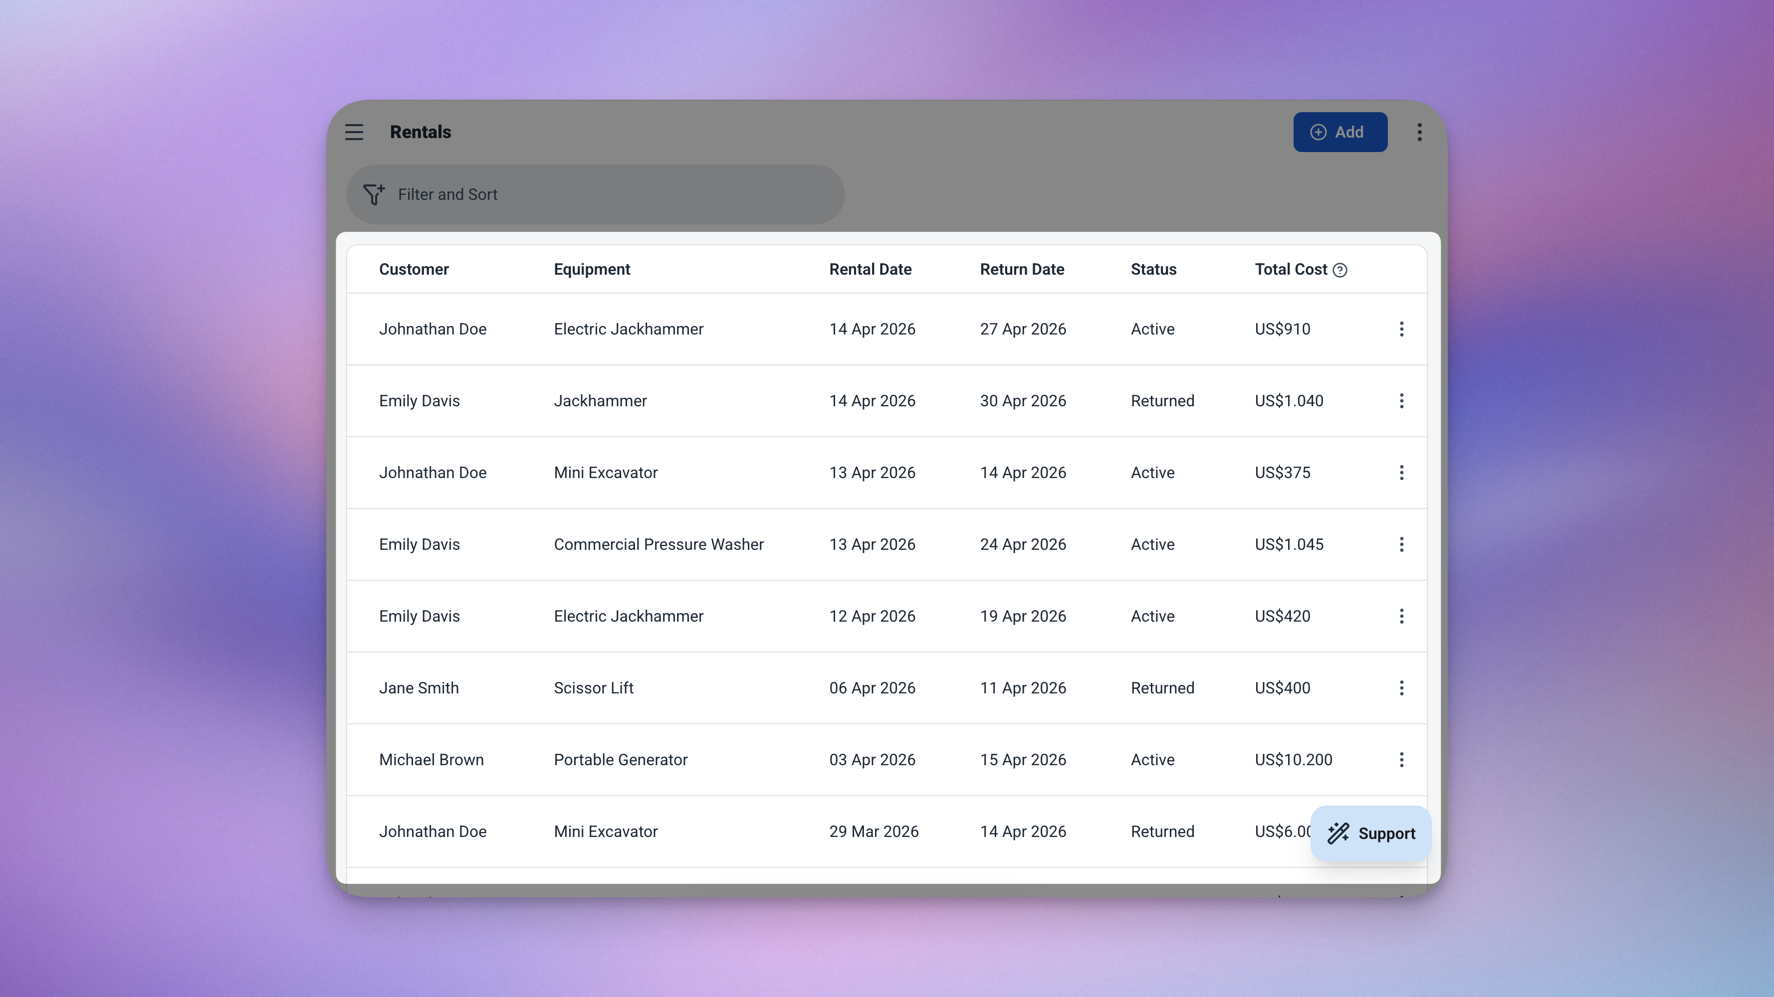The width and height of the screenshot is (1774, 997).
Task: Click the Add button
Action: [x=1340, y=132]
